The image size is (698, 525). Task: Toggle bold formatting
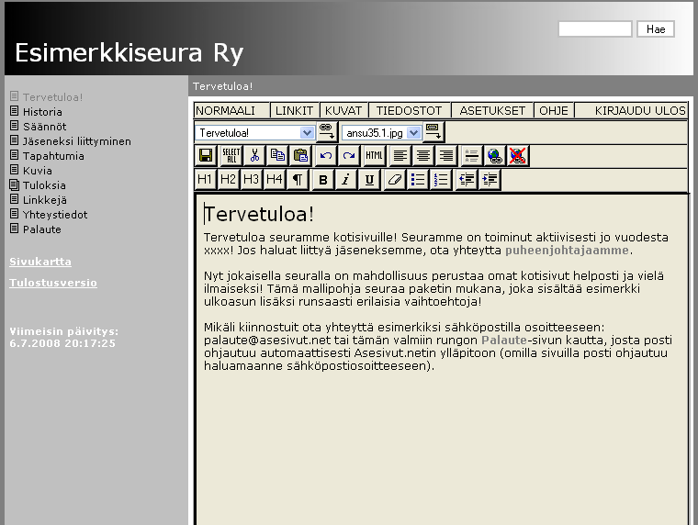pos(322,180)
